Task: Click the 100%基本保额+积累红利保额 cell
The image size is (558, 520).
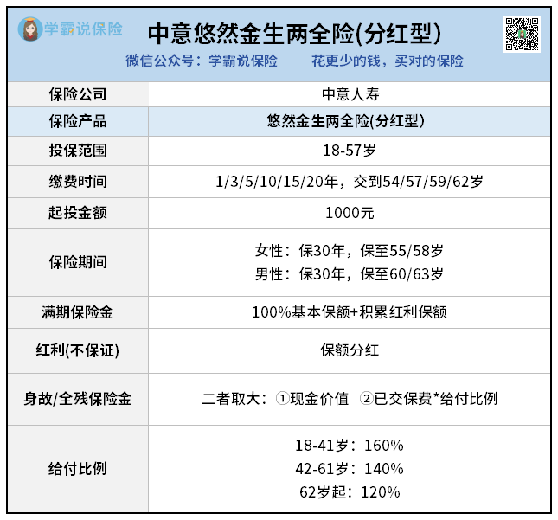Action: coord(350,311)
